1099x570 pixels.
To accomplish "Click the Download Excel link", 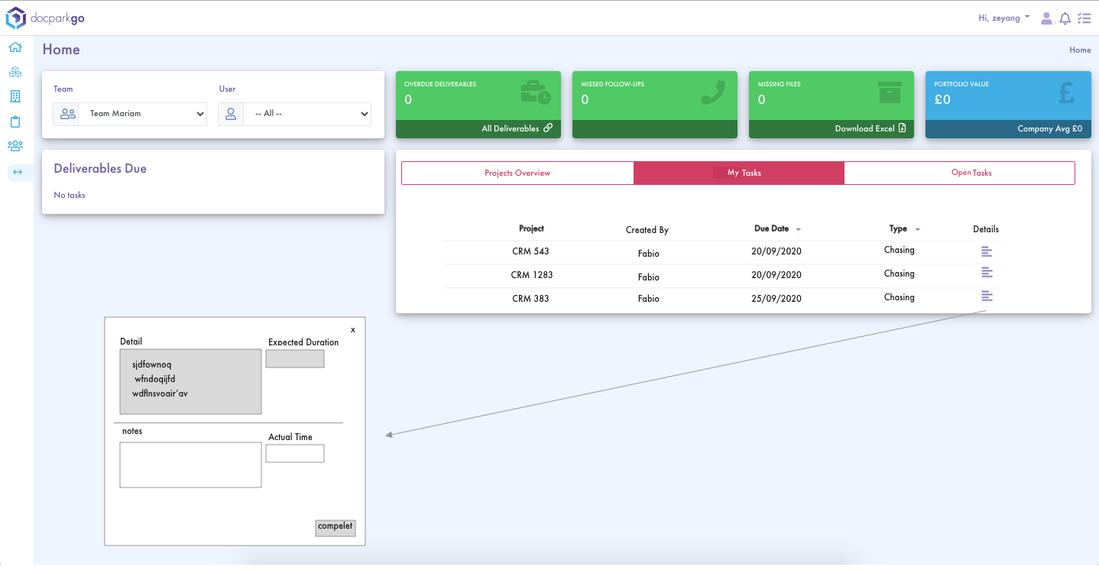I will click(870, 128).
